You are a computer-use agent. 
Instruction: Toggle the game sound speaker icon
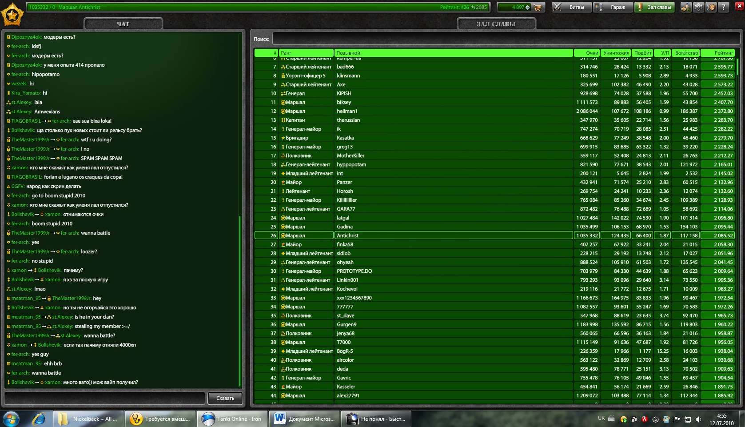(711, 7)
